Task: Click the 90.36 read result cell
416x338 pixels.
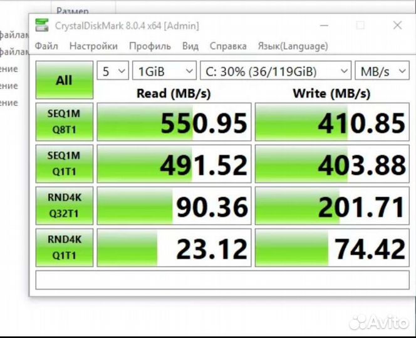Action: [174, 205]
